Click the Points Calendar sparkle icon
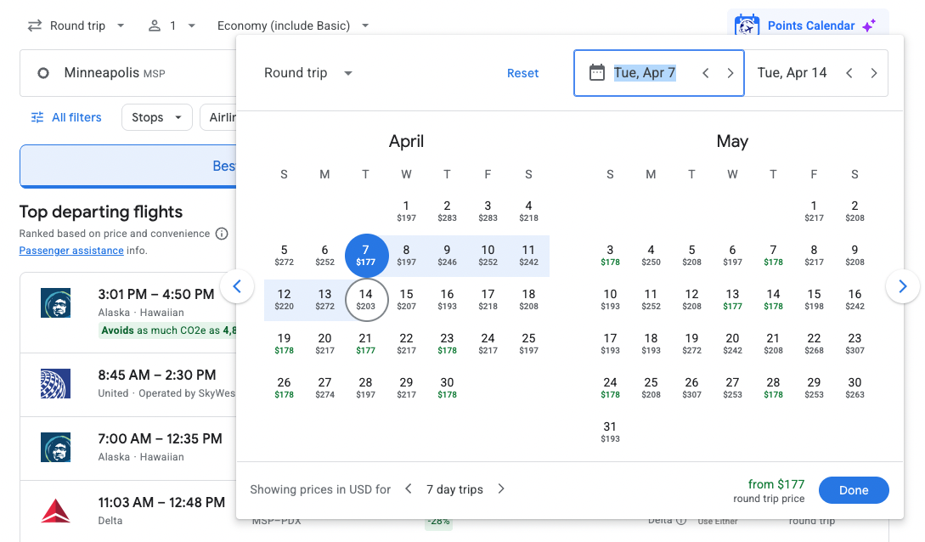Screen dimensions: 925x542 [x=869, y=25]
